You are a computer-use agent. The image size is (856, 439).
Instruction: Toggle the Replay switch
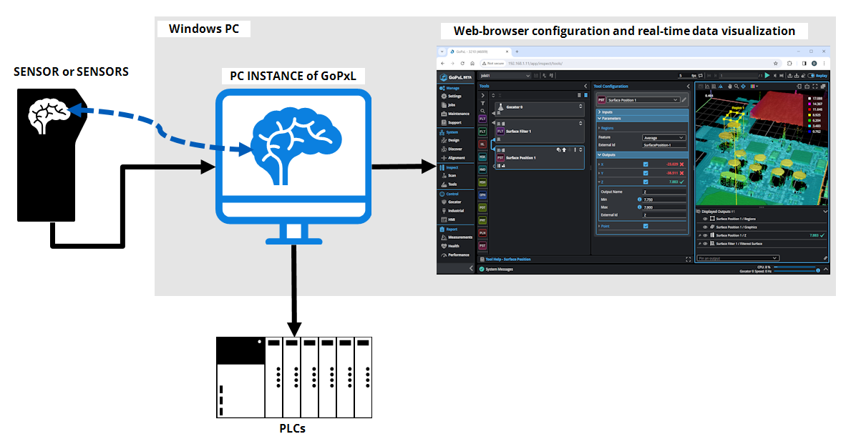[811, 75]
